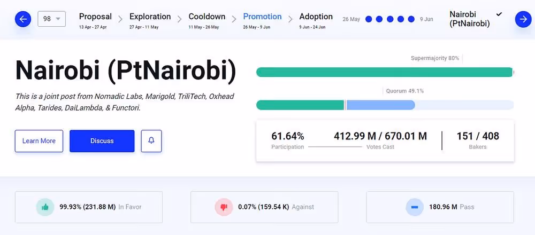Click the quorum participation bar
The width and height of the screenshot is (535, 235).
click(385, 105)
